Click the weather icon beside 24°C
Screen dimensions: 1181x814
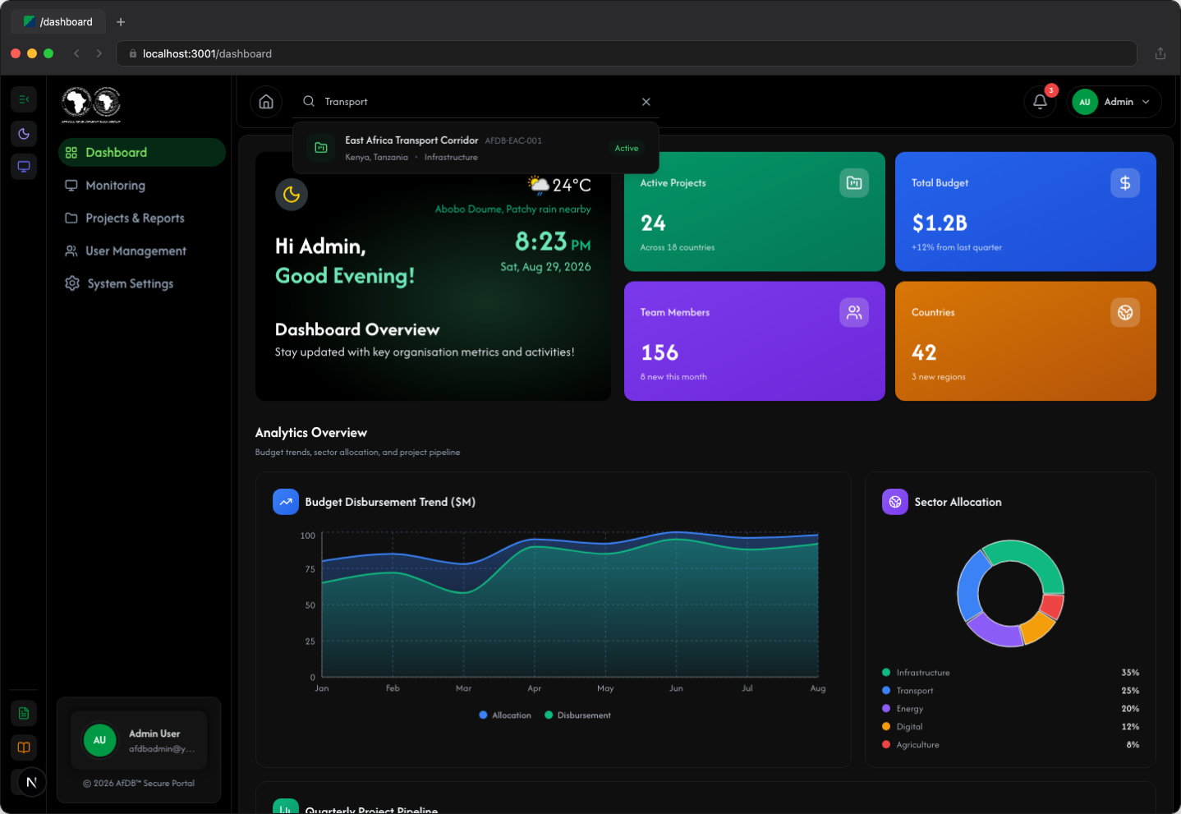[539, 186]
